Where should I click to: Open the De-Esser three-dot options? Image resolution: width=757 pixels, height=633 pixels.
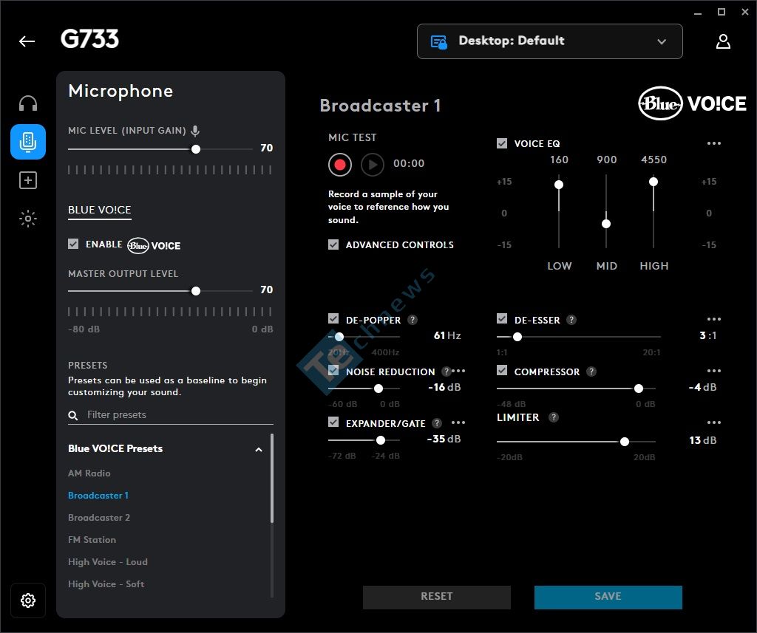click(x=713, y=319)
